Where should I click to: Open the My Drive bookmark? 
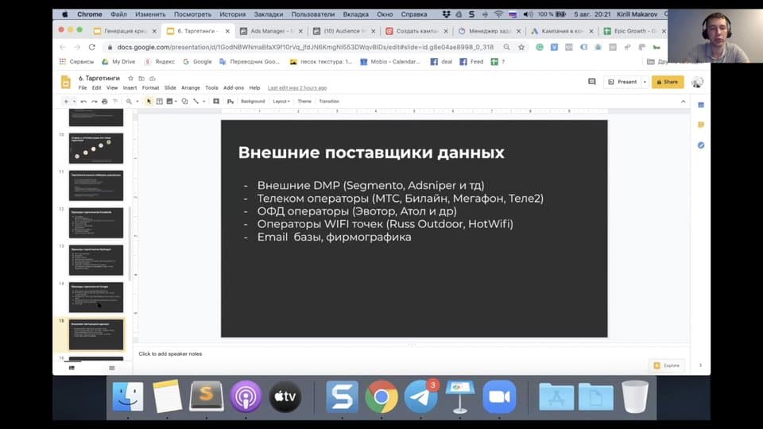[x=118, y=62]
